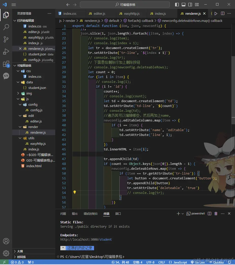Screen dimensions: 235x265
Task: Open more editor actions ellipsis
Action: pos(229,13)
